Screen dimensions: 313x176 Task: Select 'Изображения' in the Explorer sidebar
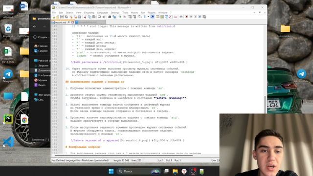[43, 75]
